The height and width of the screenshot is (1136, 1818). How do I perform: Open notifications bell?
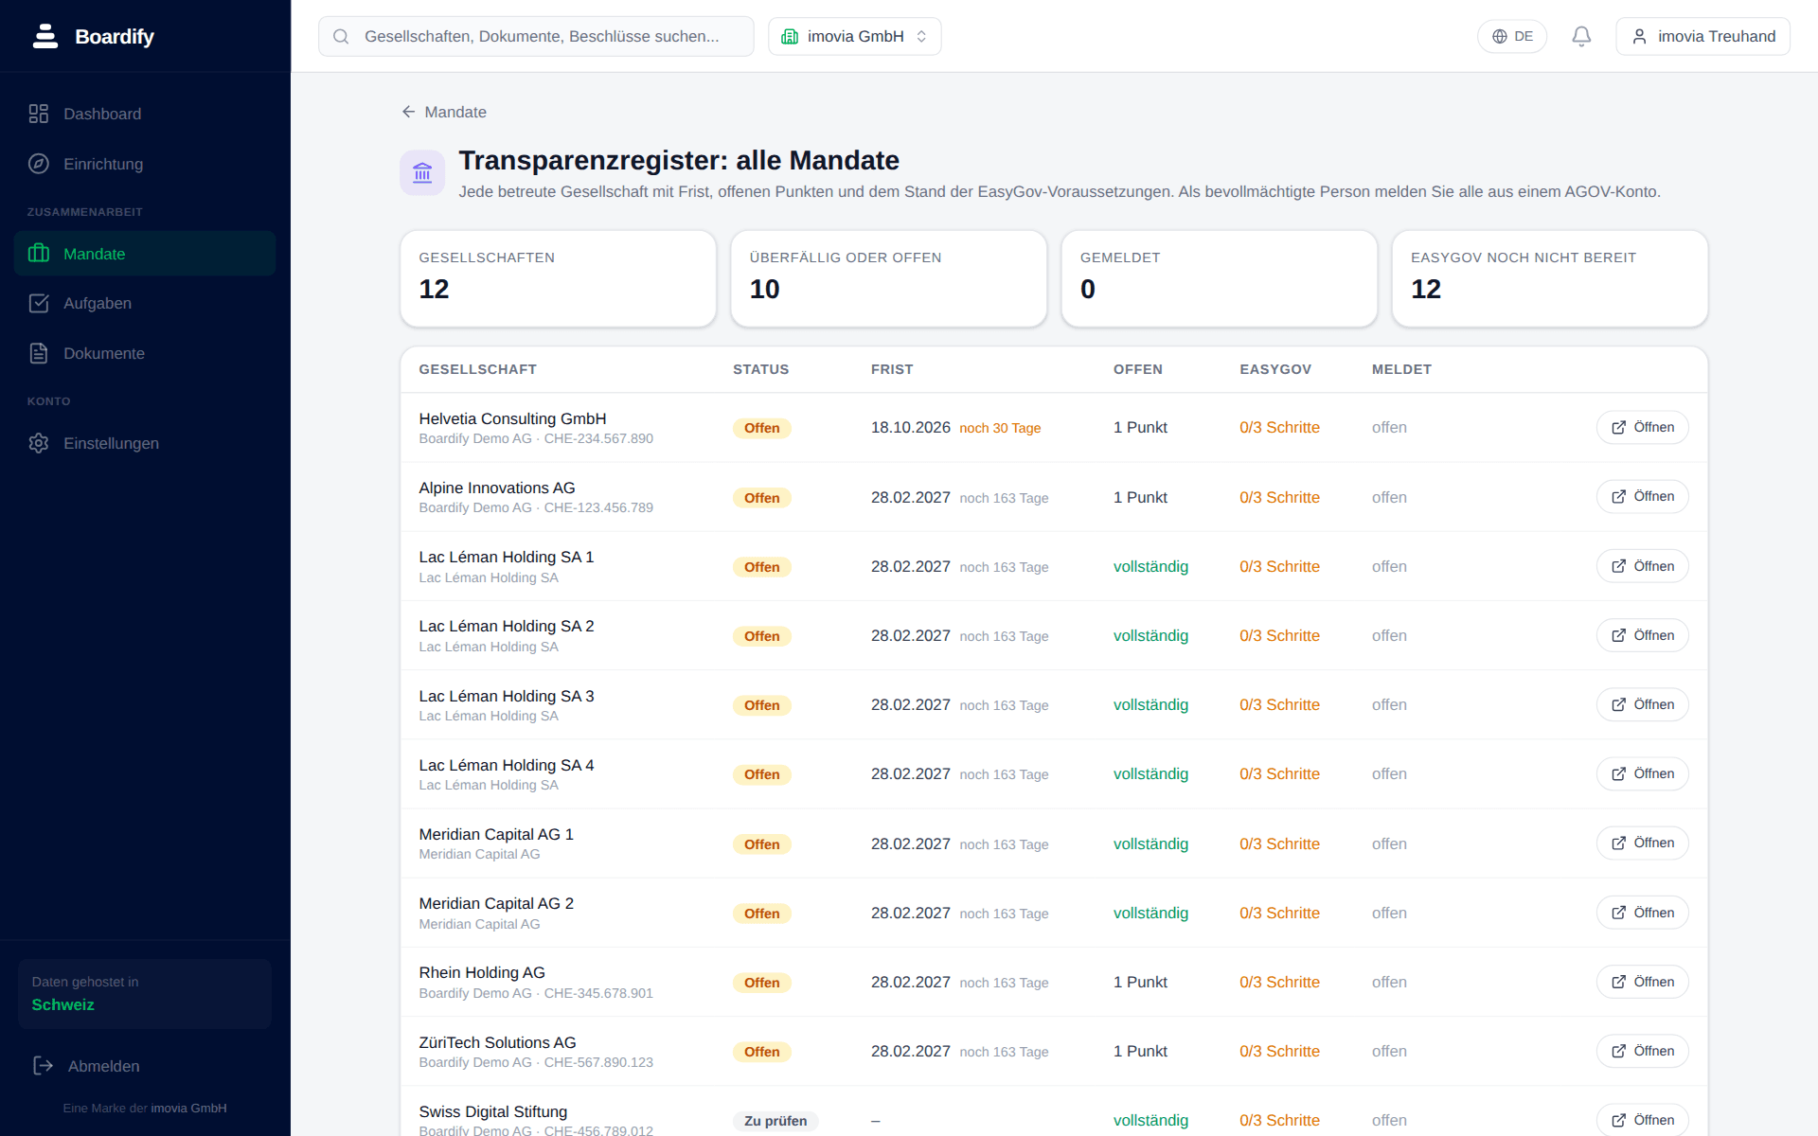[1581, 36]
